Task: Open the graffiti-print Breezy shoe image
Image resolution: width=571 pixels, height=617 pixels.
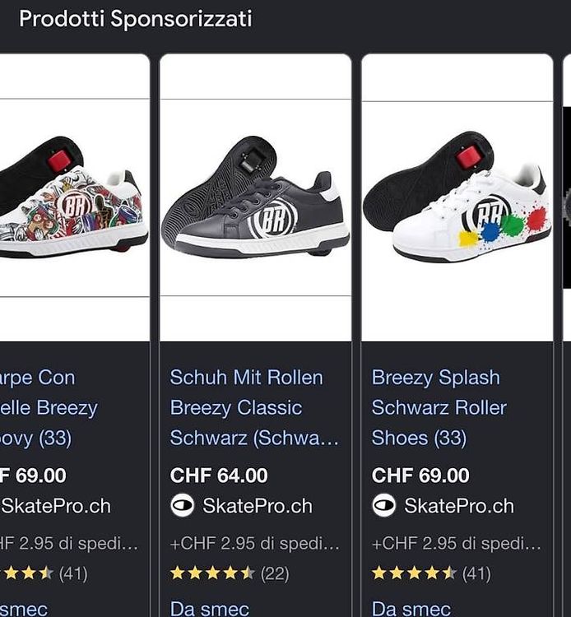Action: (74, 197)
